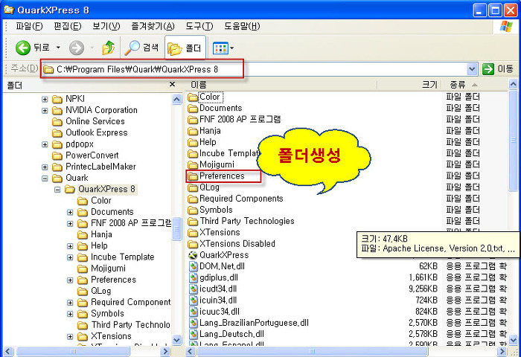Expand the address bar dropdown
521x357 pixels.
tap(472, 69)
